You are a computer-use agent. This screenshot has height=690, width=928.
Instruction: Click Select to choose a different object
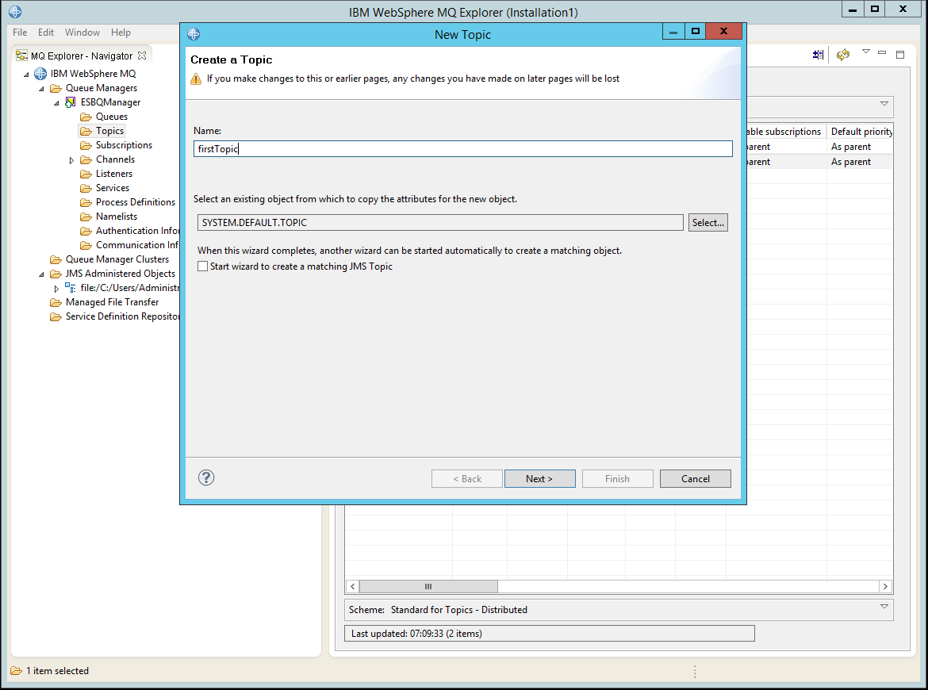pyautogui.click(x=708, y=222)
